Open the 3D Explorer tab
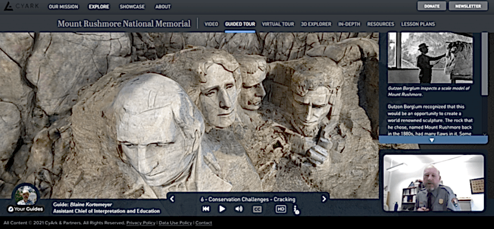The image size is (494, 229). [x=316, y=24]
